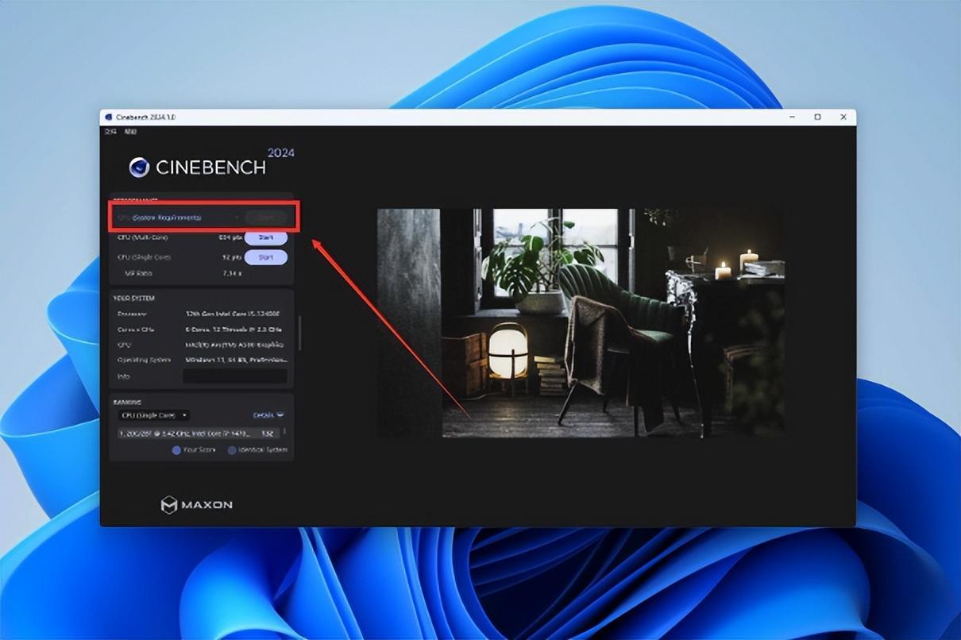Click the Cinebench app icon in title bar
Viewport: 961px width, 640px height.
click(x=109, y=117)
